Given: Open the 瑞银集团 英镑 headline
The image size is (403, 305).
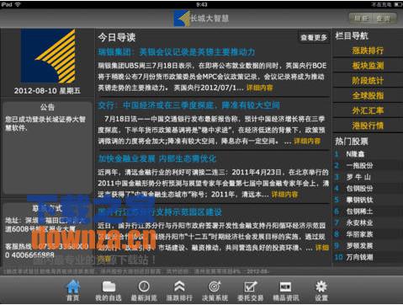Looking at the screenshot, I should 177,52.
